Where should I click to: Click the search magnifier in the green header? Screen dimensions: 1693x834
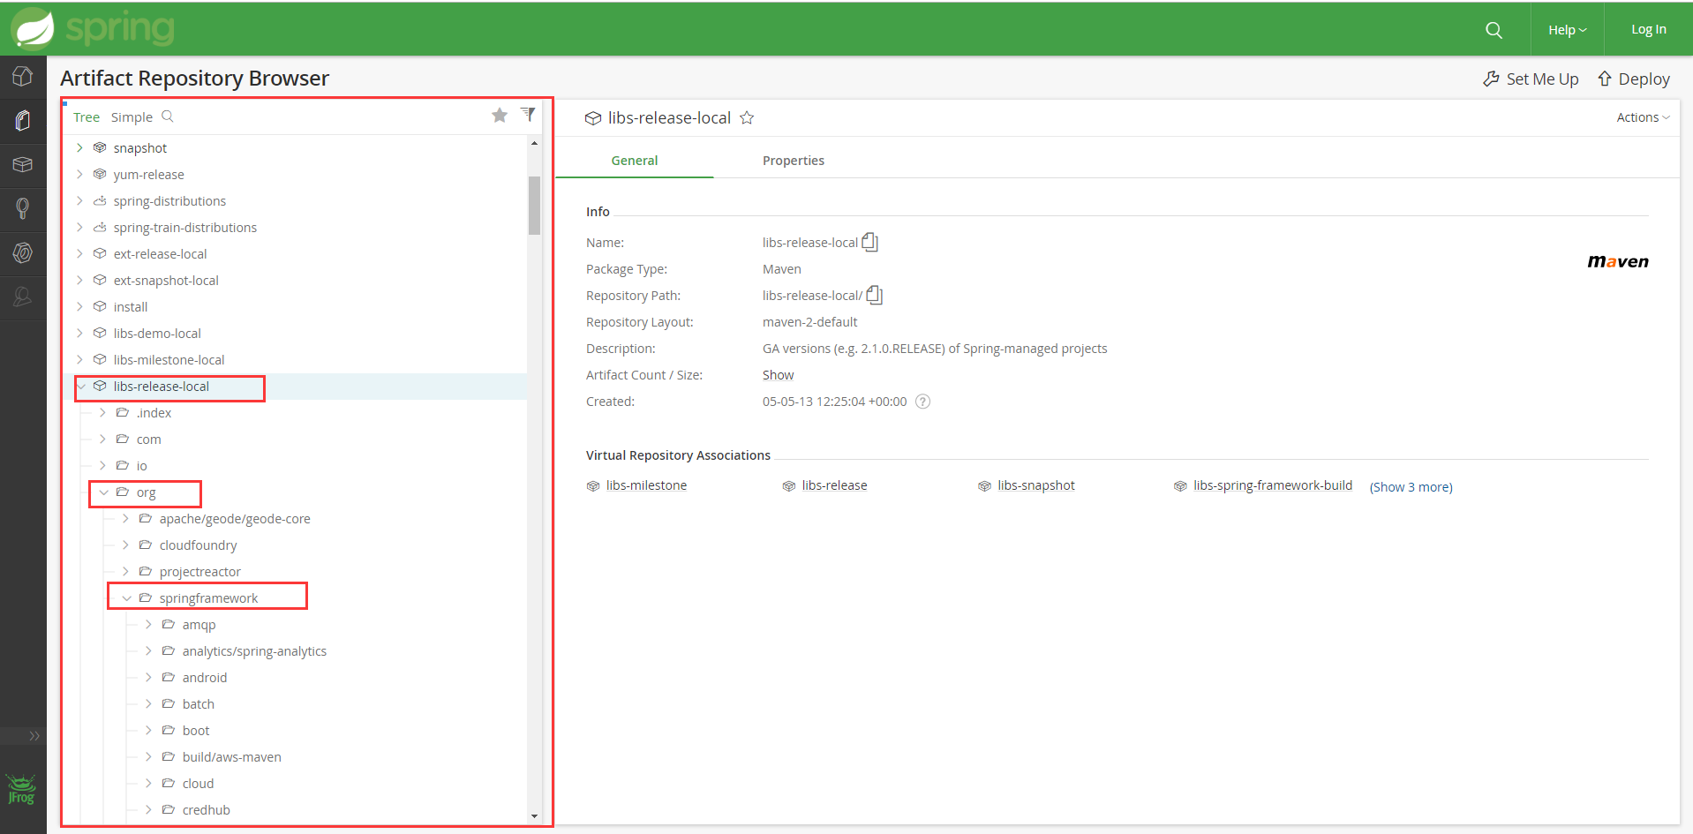click(x=1494, y=30)
